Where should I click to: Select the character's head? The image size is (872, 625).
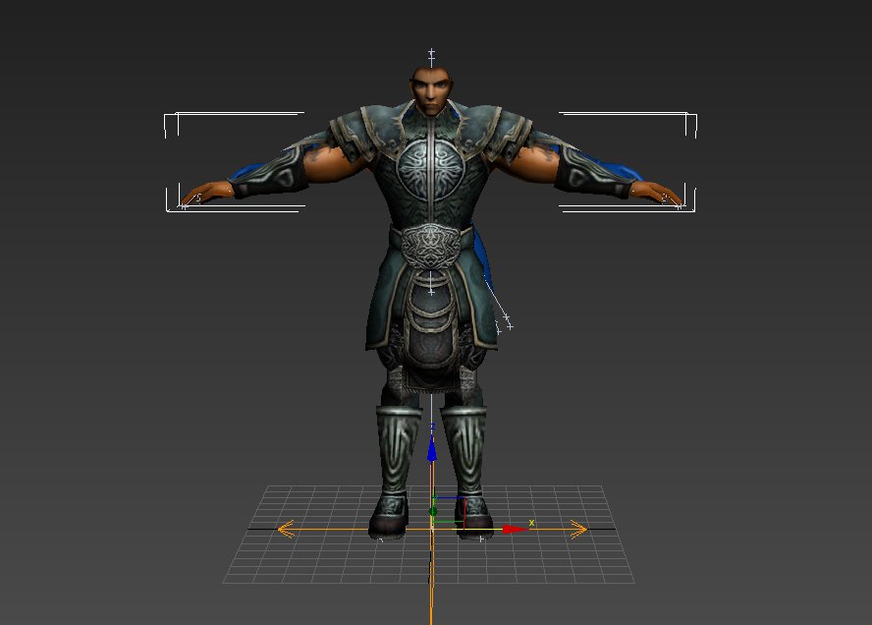click(x=432, y=90)
